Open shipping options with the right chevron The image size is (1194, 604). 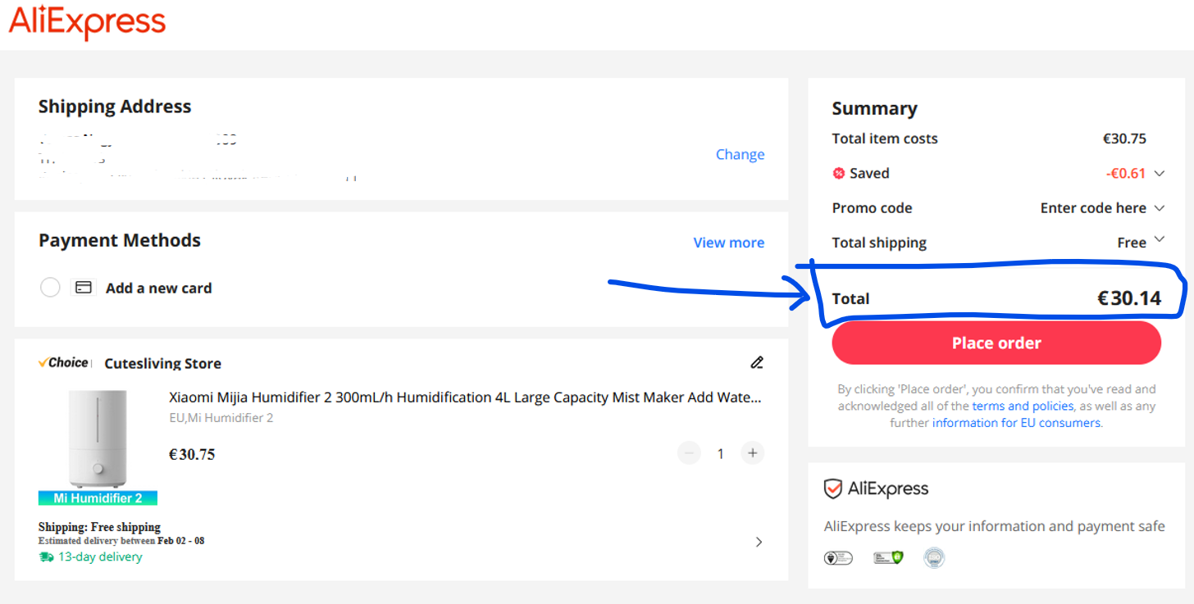tap(759, 542)
